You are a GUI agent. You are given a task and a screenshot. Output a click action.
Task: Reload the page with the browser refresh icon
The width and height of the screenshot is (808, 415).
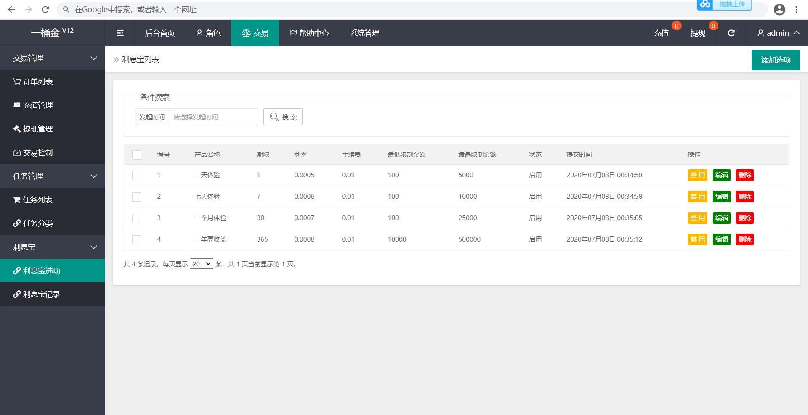(45, 9)
